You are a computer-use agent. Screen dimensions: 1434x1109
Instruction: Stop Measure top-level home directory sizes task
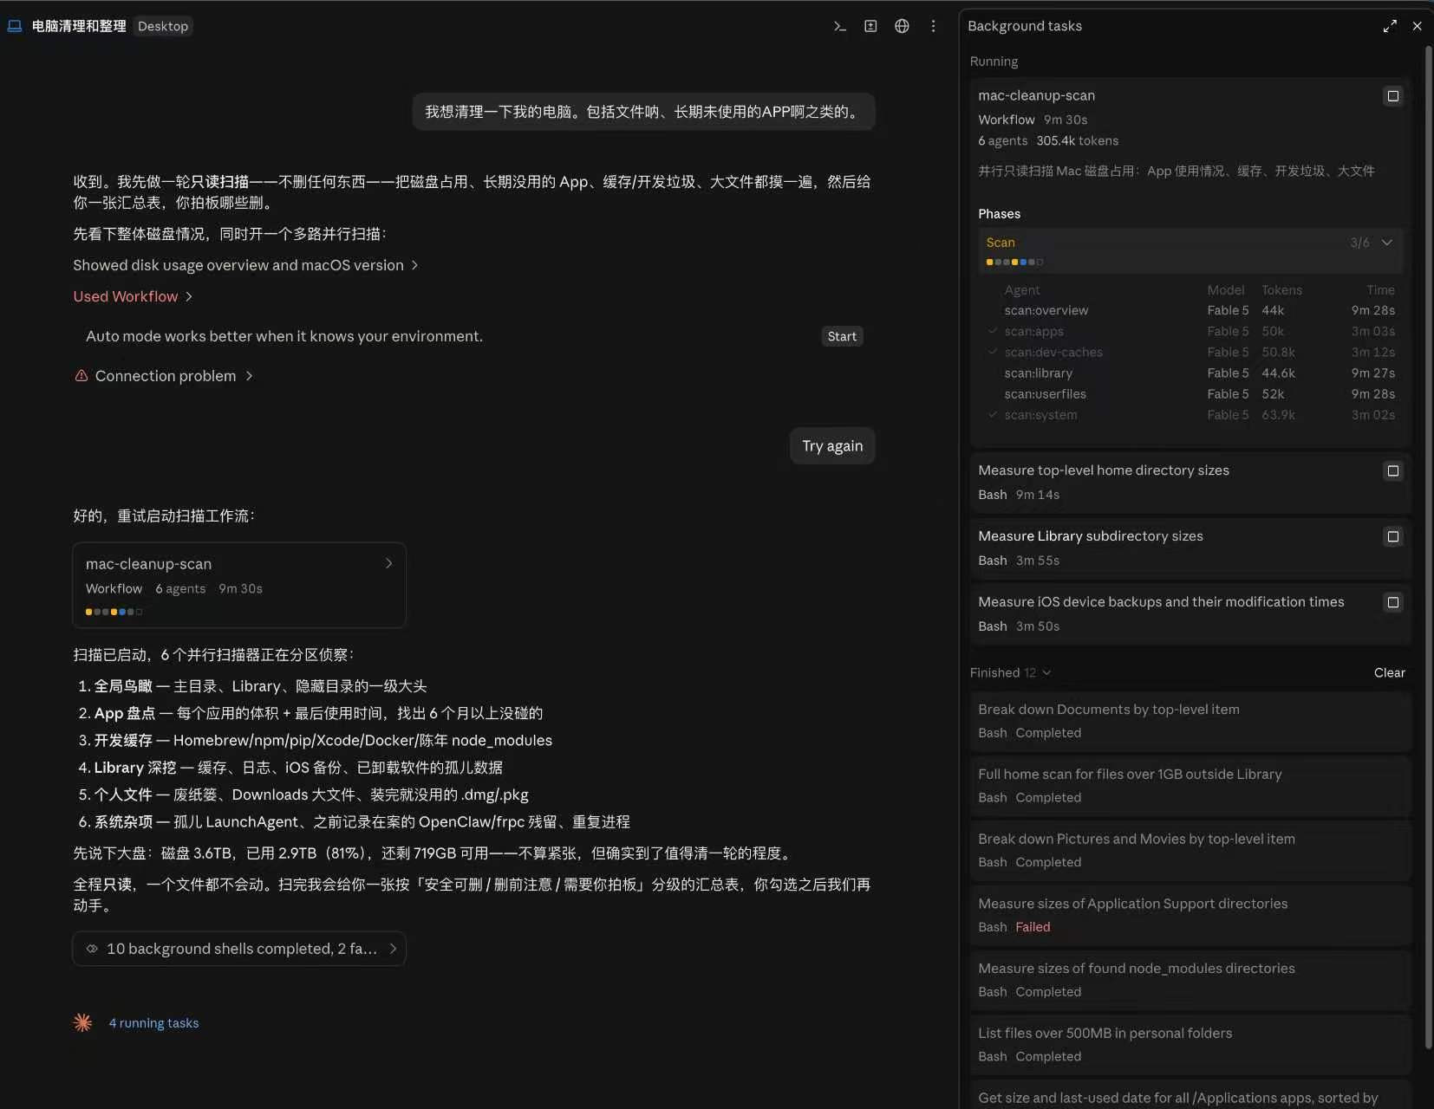coord(1393,471)
